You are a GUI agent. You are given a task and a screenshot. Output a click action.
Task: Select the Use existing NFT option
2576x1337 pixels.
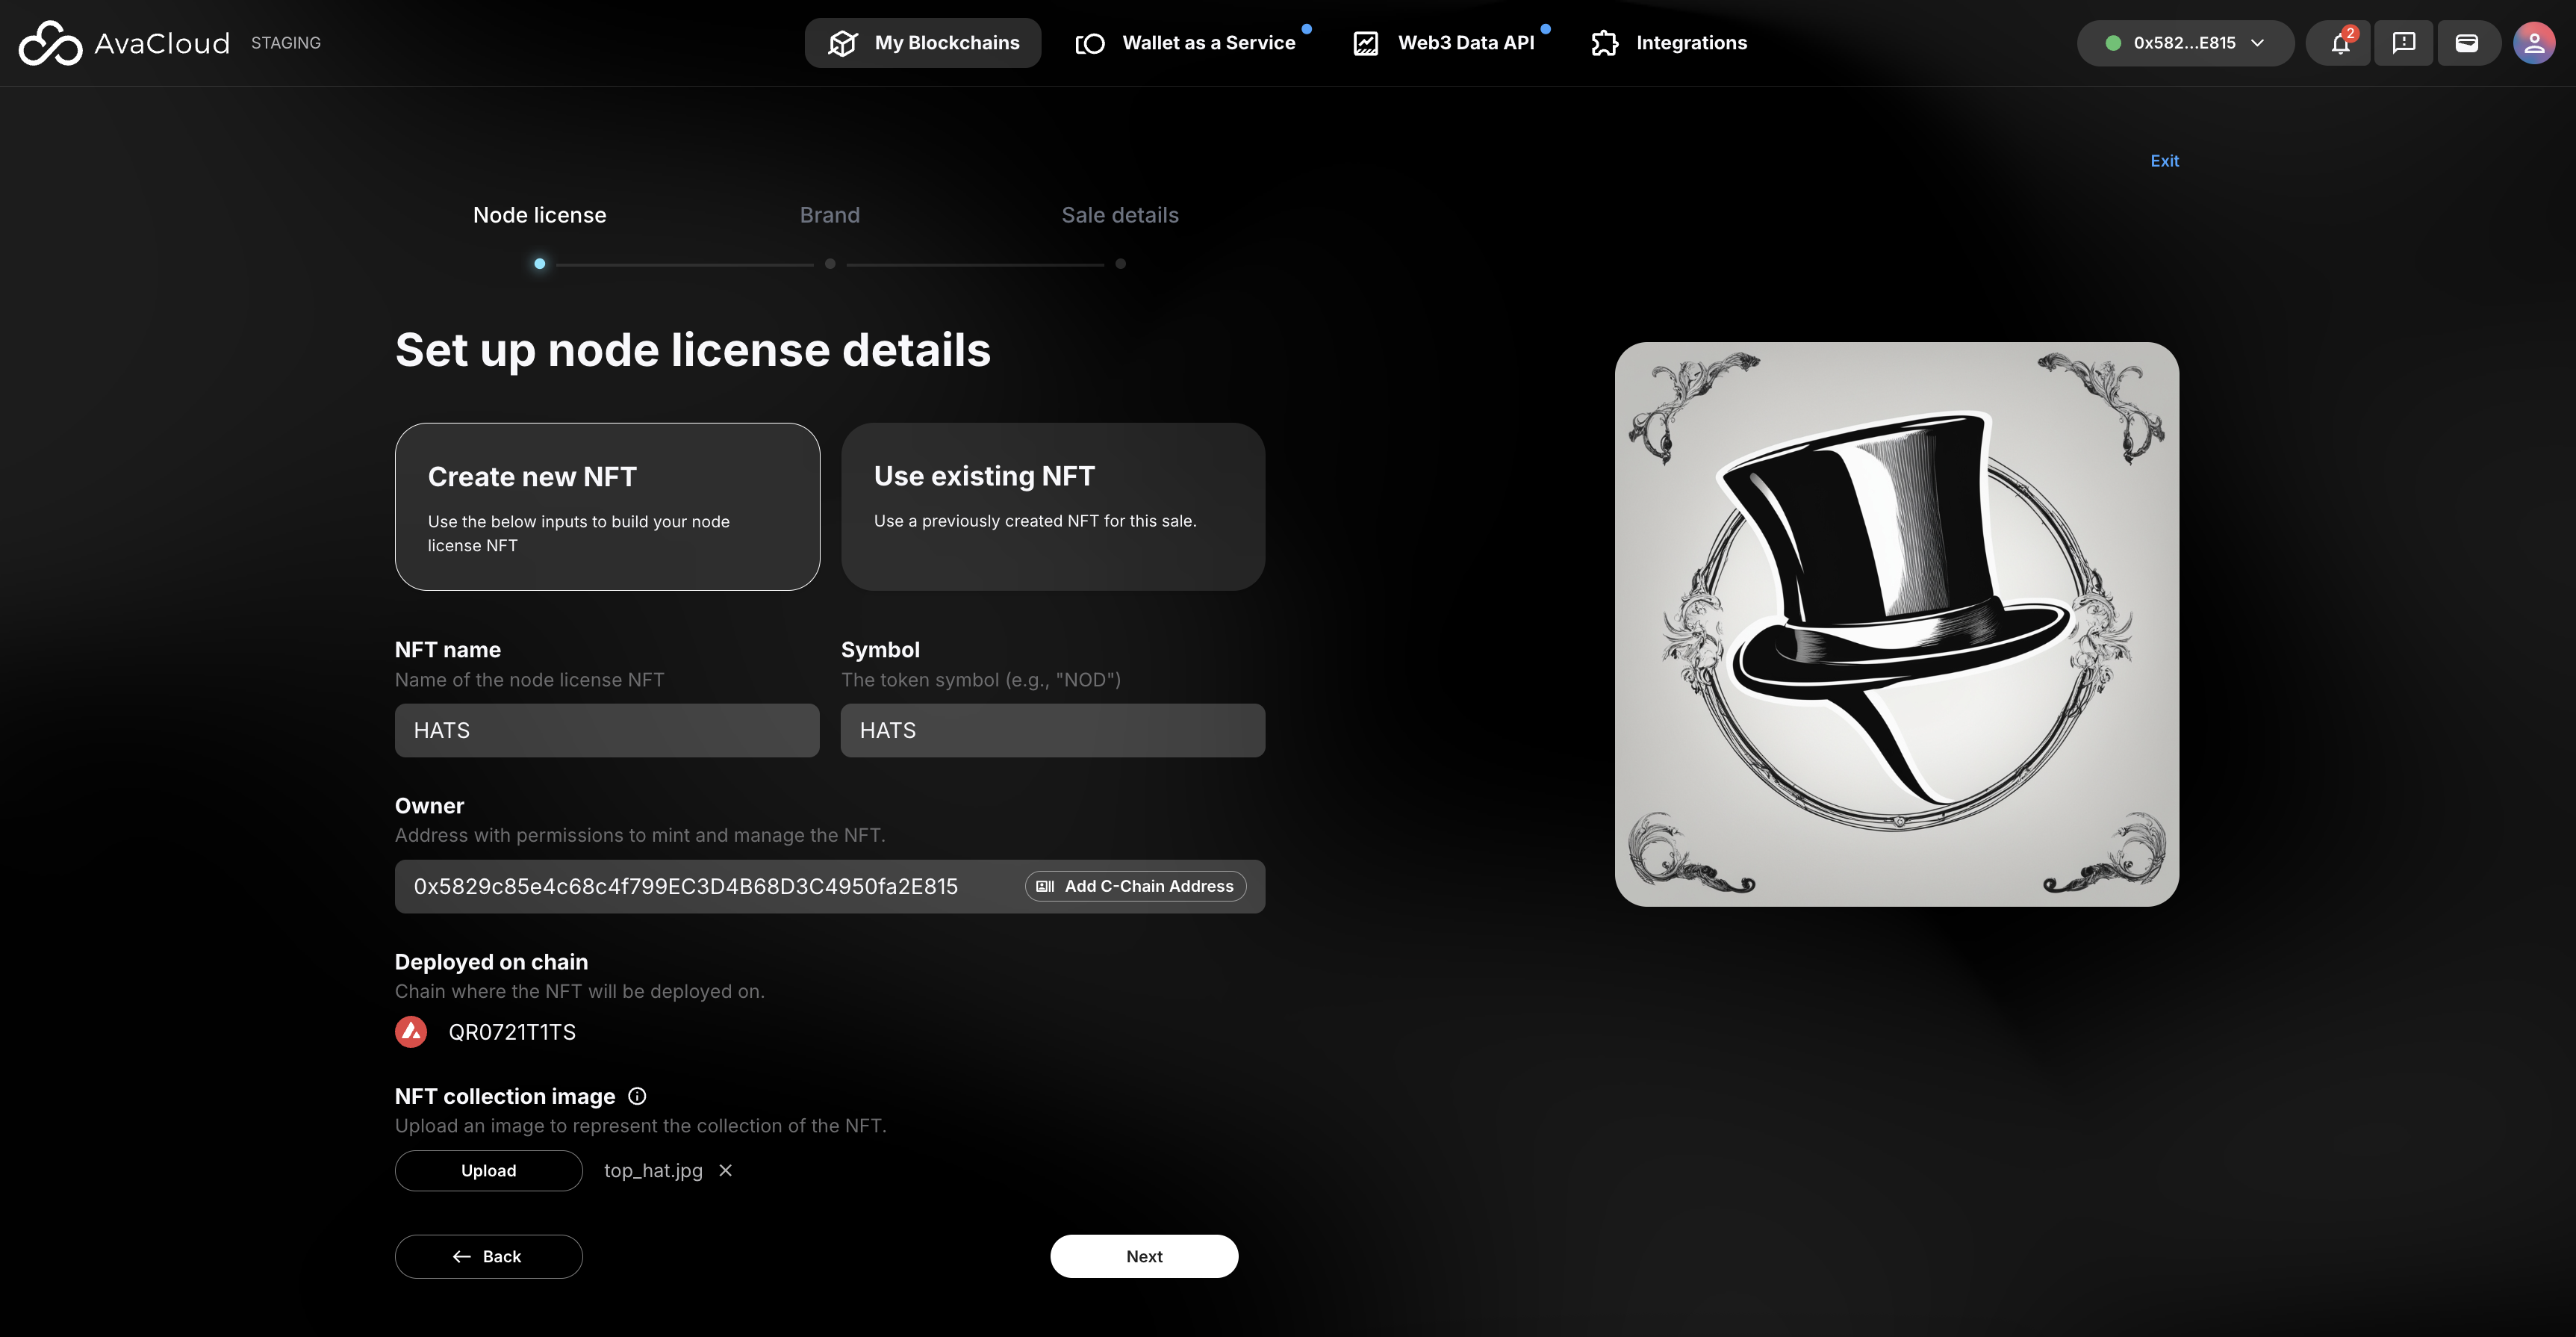(1052, 507)
